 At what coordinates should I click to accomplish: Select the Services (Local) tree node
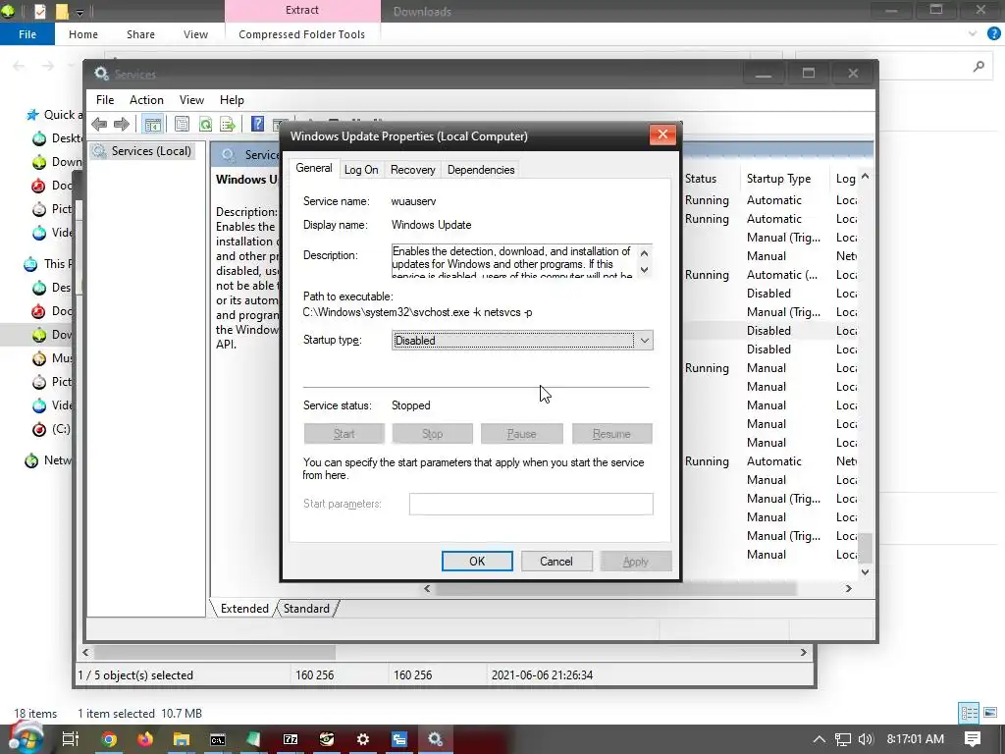coord(150,150)
